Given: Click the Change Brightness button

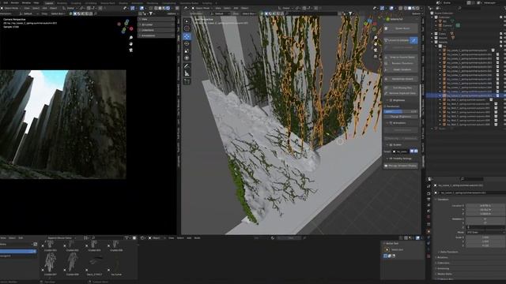Looking at the screenshot, I should tap(401, 117).
